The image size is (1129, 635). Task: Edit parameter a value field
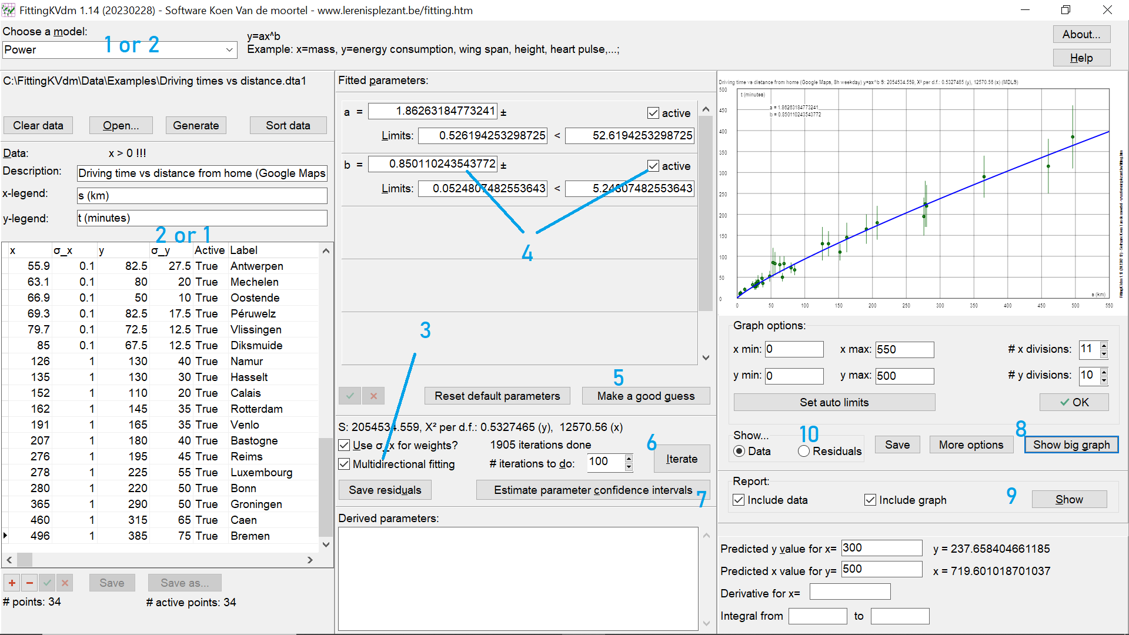click(433, 111)
